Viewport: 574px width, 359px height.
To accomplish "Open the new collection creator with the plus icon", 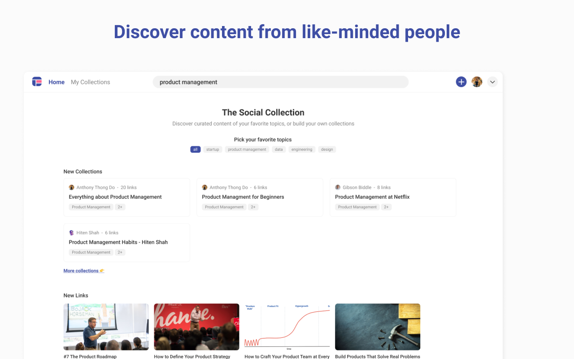I will [x=461, y=82].
